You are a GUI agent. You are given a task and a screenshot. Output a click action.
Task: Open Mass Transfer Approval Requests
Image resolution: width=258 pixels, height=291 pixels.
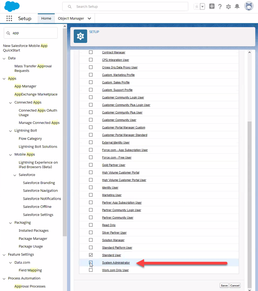33,68
